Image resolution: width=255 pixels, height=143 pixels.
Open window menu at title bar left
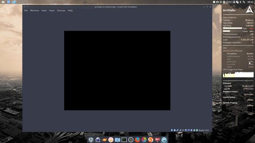24,7
